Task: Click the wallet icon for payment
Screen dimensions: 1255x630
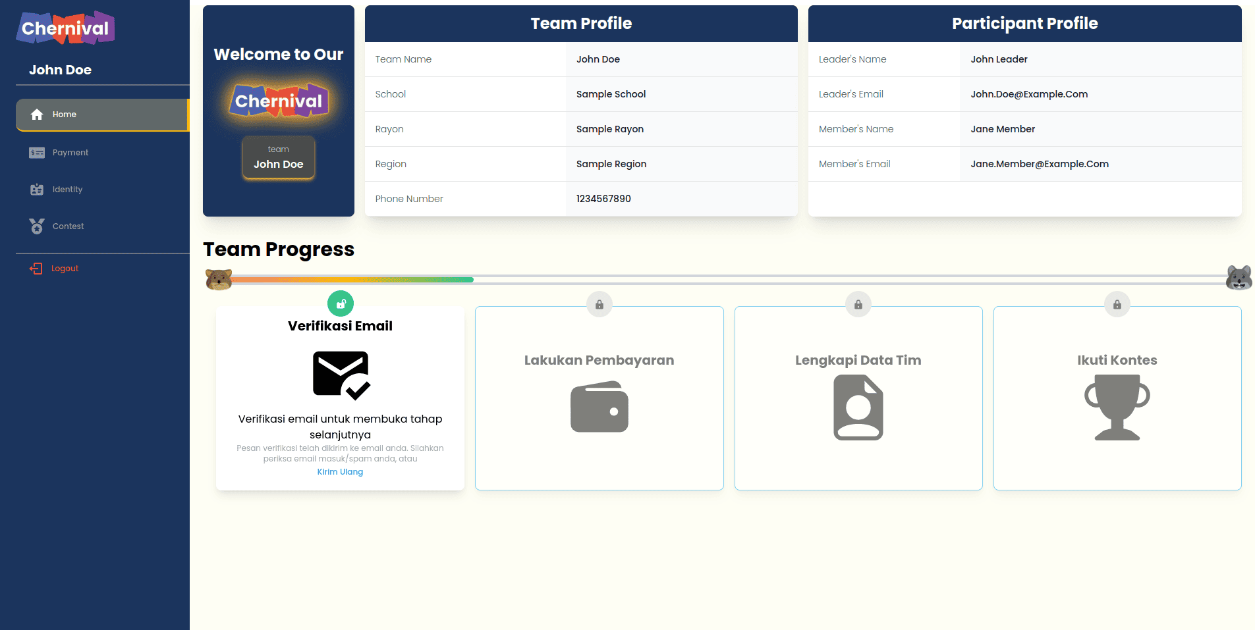Action: pyautogui.click(x=600, y=407)
